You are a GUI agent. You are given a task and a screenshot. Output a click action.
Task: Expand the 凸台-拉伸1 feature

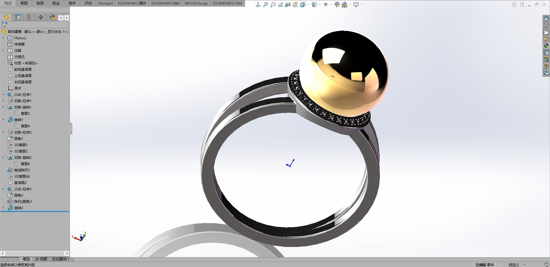pos(3,94)
